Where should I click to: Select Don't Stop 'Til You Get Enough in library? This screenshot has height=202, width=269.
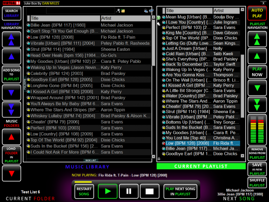coord(89,31)
